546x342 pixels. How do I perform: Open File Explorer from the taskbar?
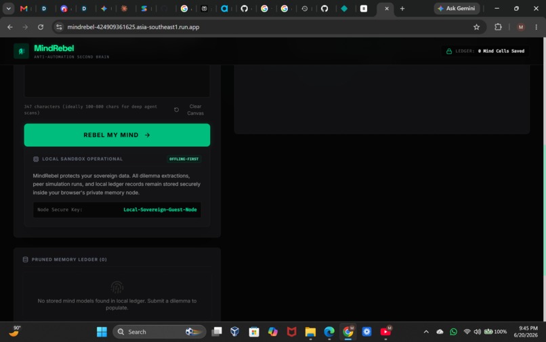click(x=310, y=332)
